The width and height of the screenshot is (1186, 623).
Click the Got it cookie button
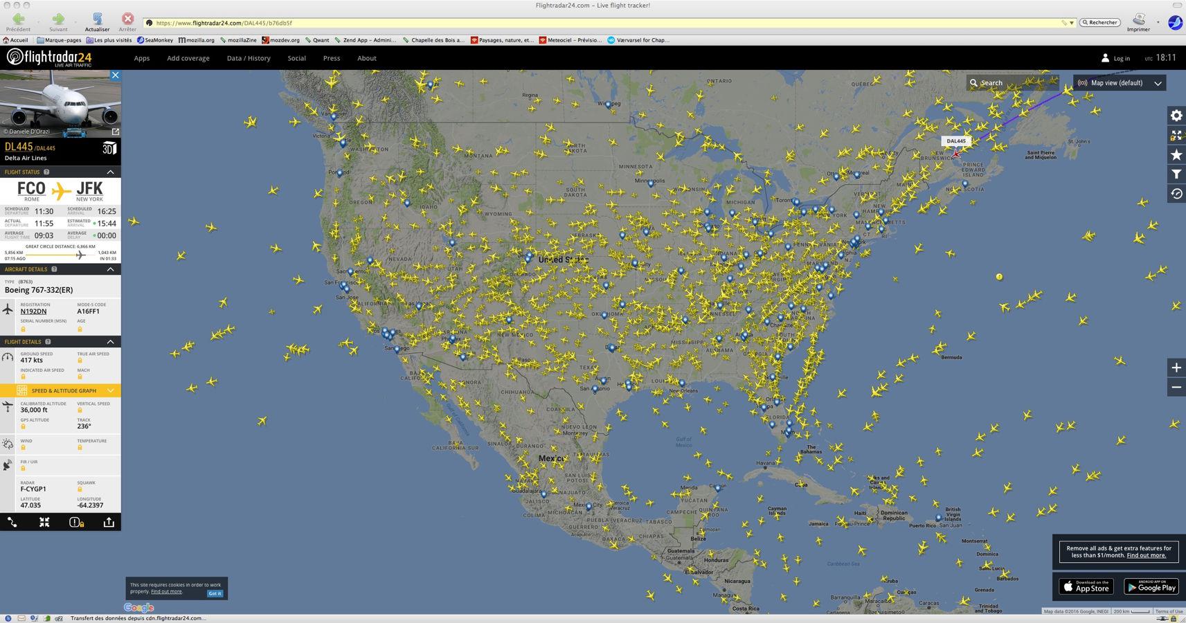coord(215,593)
